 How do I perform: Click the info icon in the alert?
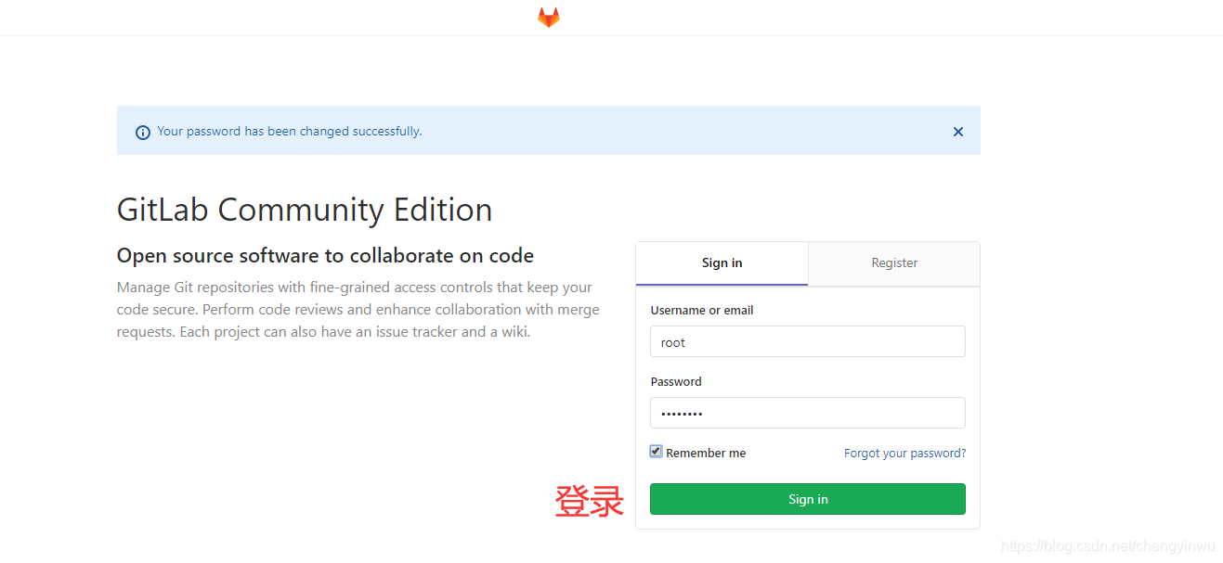[143, 133]
